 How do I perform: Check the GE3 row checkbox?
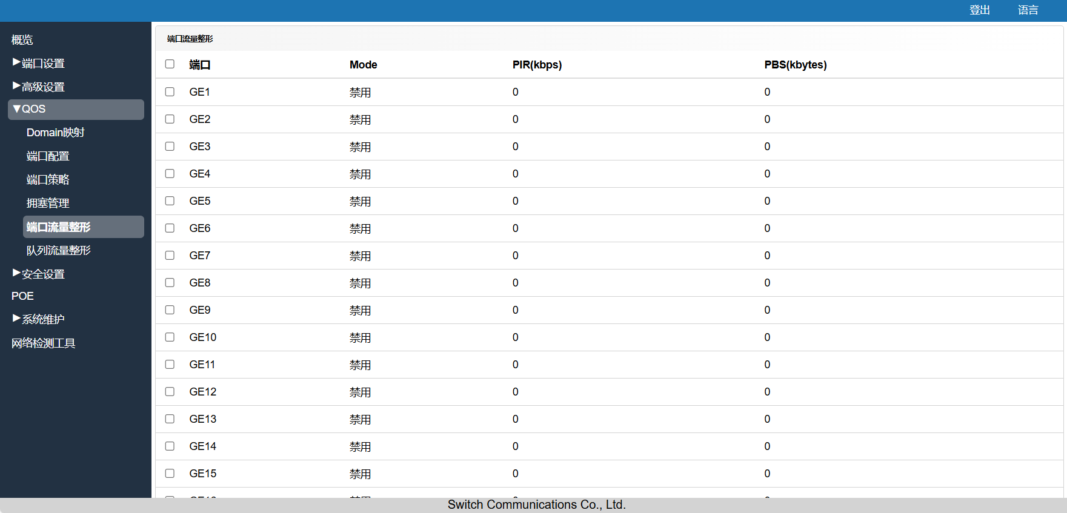click(170, 147)
